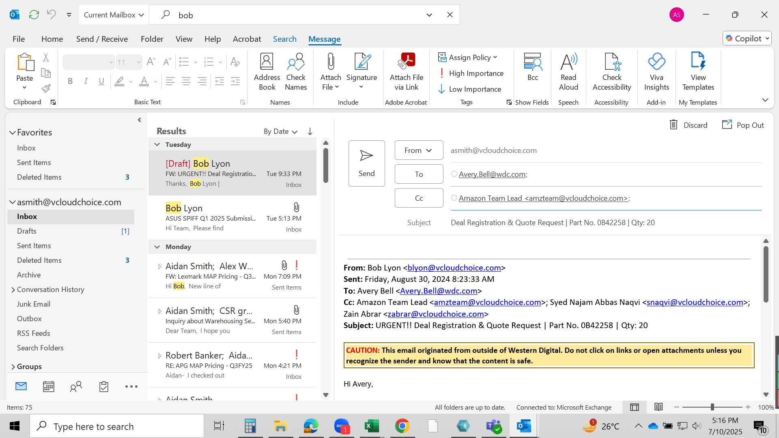Discard the draft message
The height and width of the screenshot is (438, 779).
(x=688, y=125)
